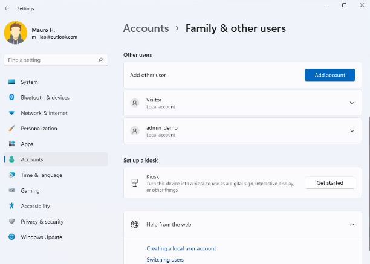
Task: Click the Network wifi icon
Action: click(11, 113)
